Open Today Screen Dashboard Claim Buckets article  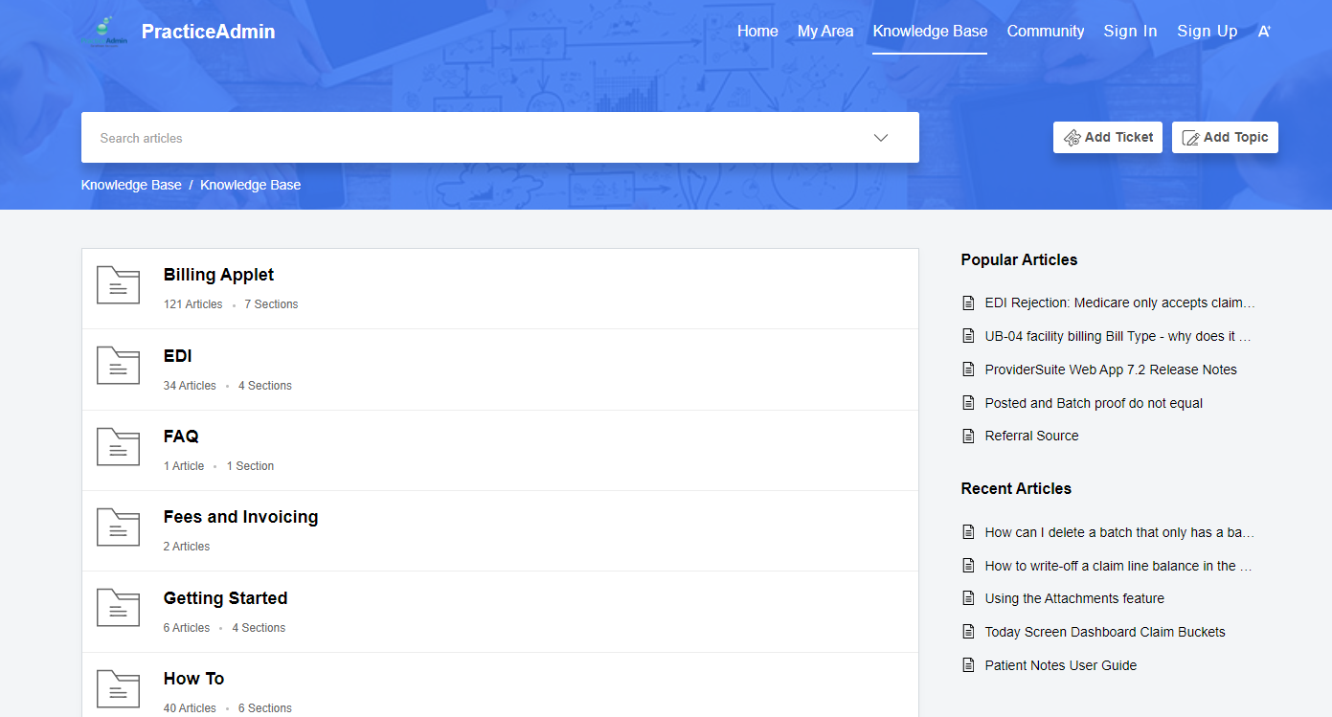[x=1105, y=632]
